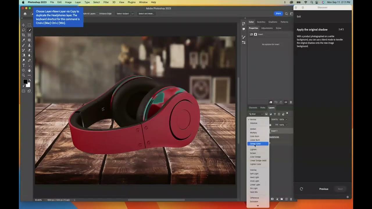Toggle the pixel layer filter in Layers panel
The width and height of the screenshot is (372, 209).
[266, 114]
